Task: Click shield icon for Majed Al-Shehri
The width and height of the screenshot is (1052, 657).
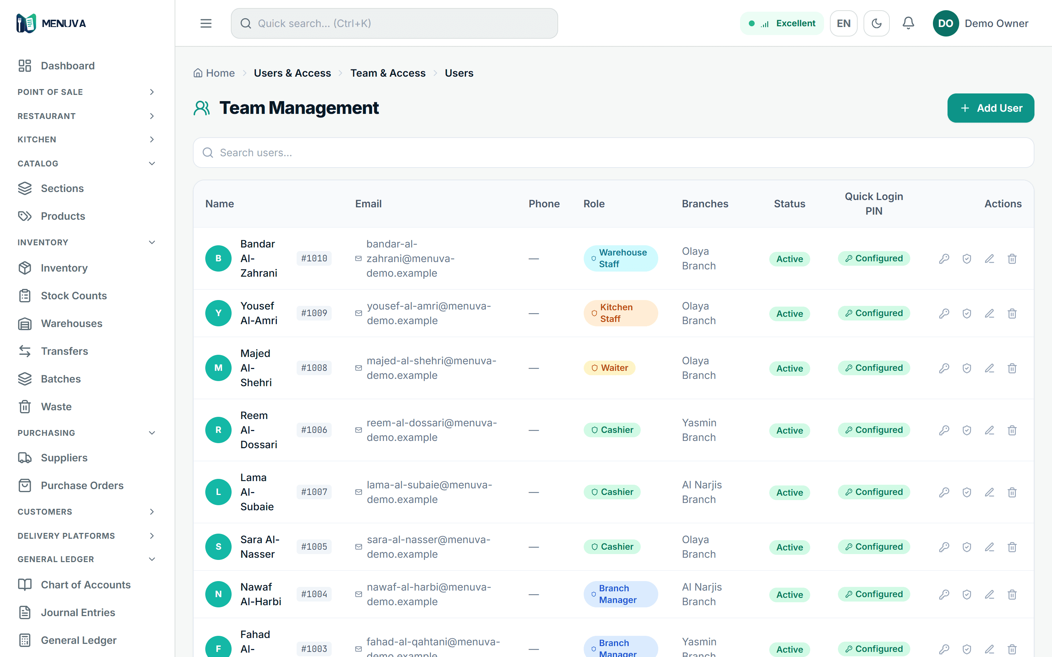Action: pyautogui.click(x=967, y=368)
